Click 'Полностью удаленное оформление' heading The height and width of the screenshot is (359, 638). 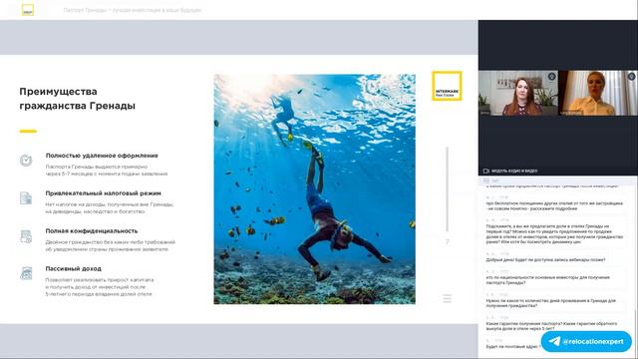click(102, 156)
